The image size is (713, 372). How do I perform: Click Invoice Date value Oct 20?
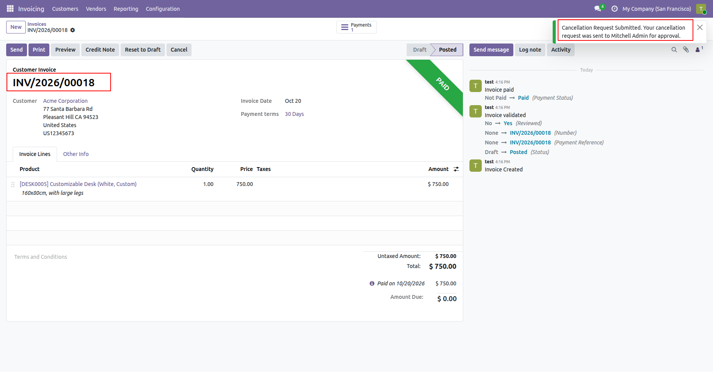tap(293, 101)
